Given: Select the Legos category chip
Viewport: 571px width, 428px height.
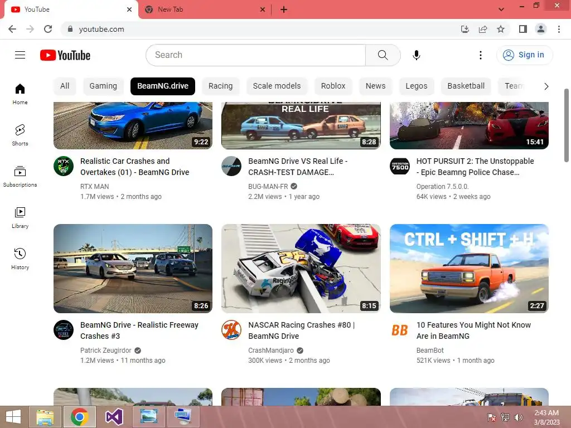Looking at the screenshot, I should [417, 86].
